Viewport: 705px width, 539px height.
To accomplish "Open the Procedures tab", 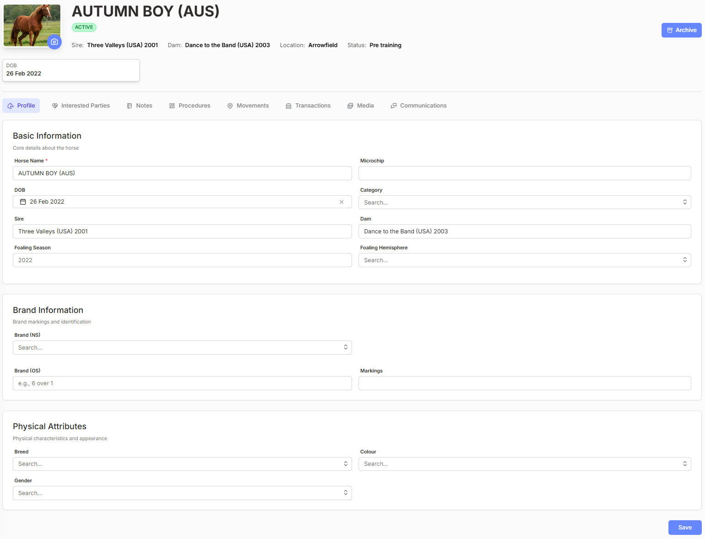I will pyautogui.click(x=190, y=106).
